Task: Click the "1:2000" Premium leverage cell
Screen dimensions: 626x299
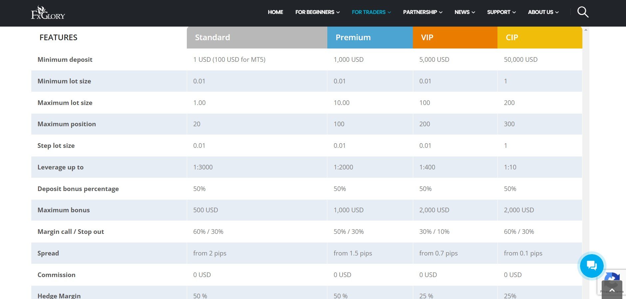Action: pos(343,167)
